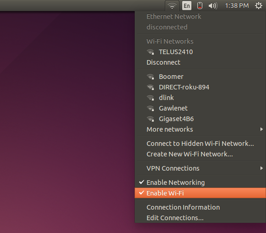Open Edit Connections dialog
The width and height of the screenshot is (266, 233).
(x=200, y=218)
